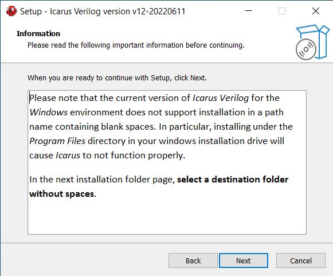This screenshot has width=333, height=276.
Task: Click the installer box and disc icon
Action: point(312,42)
